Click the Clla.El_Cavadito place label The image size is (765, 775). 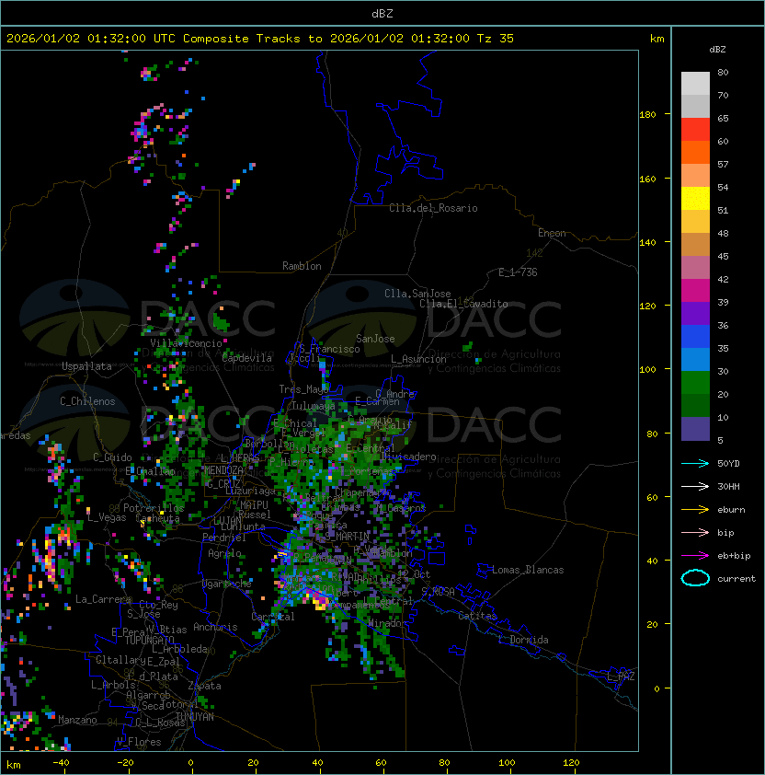[x=463, y=304]
